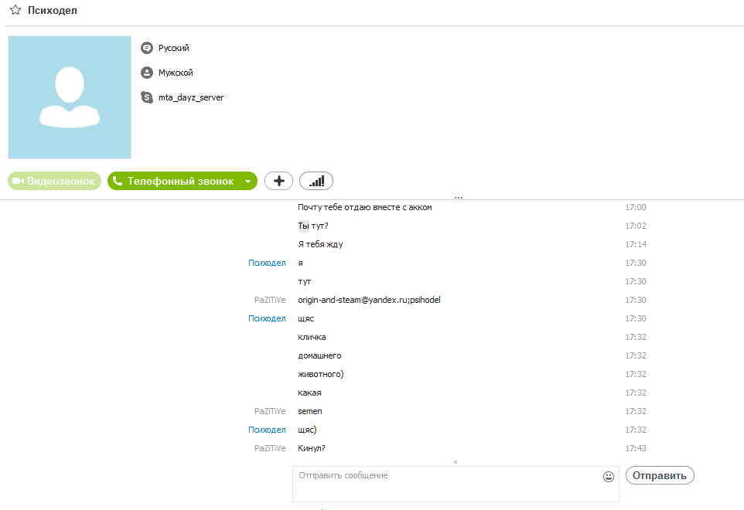Click the Психодел contact name header
The width and height of the screenshot is (744, 510).
pos(52,12)
